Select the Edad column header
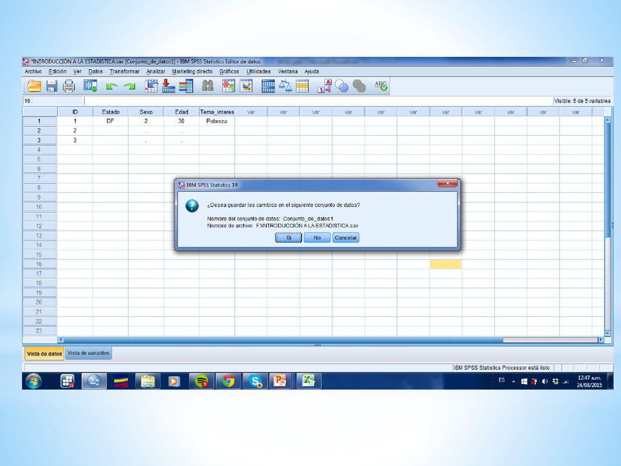This screenshot has height=466, width=621. click(181, 112)
